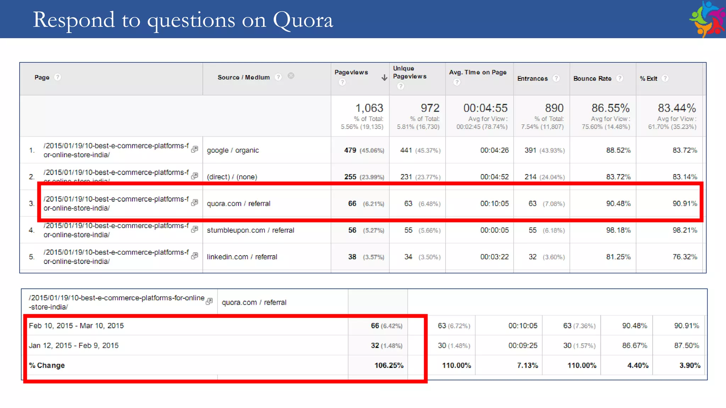Open the page link in row 3

(116, 204)
